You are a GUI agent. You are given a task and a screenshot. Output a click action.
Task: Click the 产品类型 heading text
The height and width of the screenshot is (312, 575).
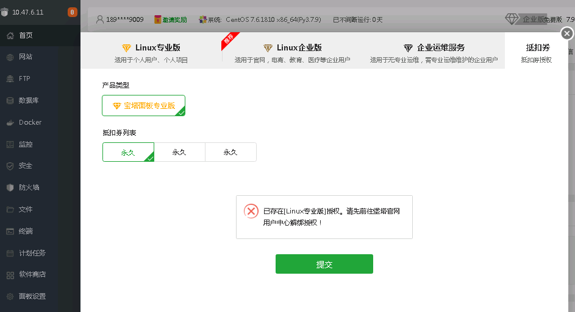pos(115,85)
